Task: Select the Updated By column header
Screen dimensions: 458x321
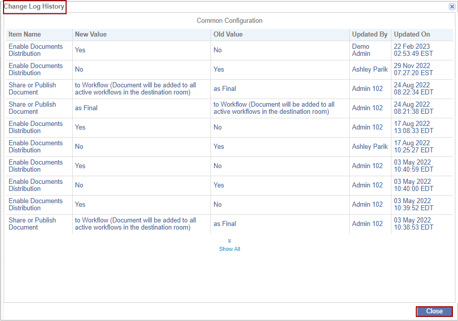Action: [370, 35]
